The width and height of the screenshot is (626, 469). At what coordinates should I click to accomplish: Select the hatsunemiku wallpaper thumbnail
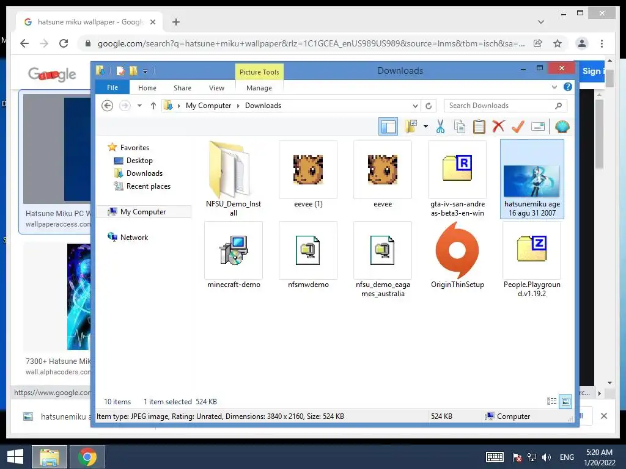click(532, 179)
